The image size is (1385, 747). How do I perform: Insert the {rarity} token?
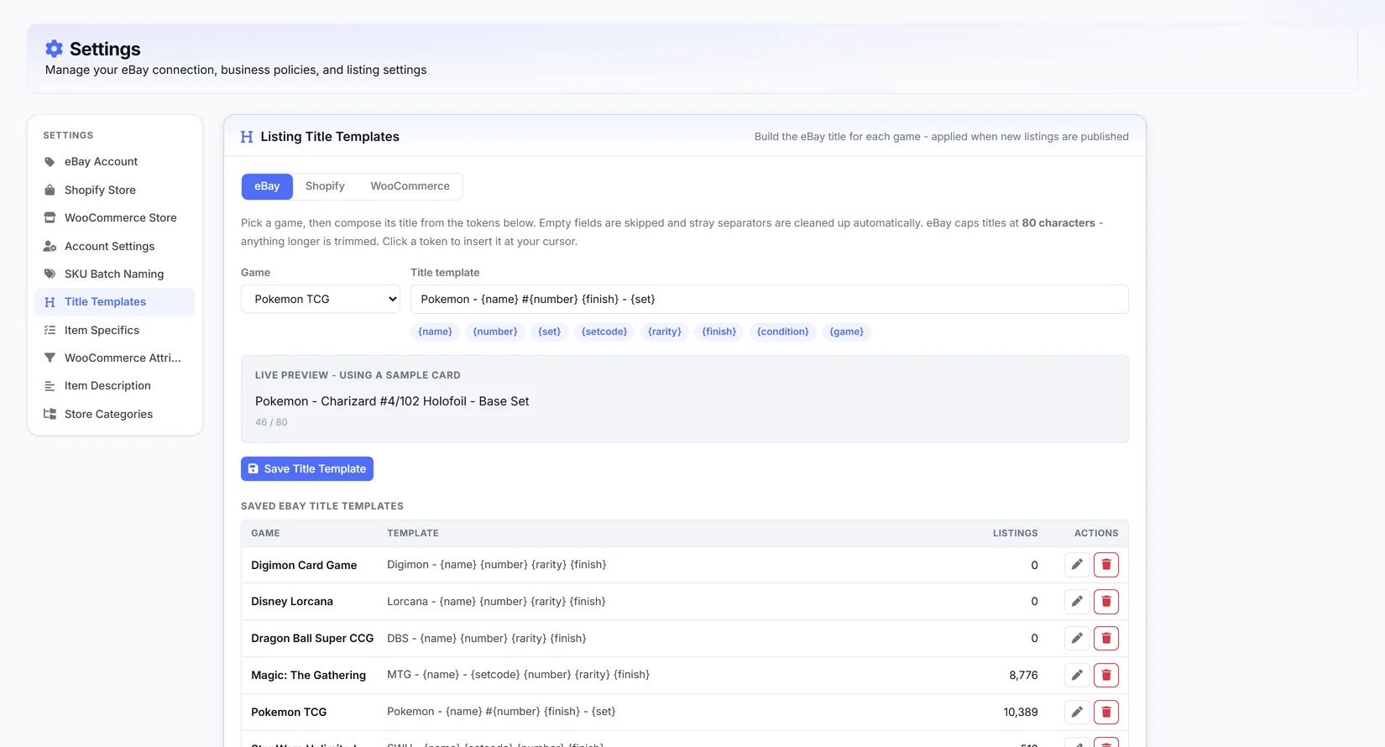[x=665, y=332]
